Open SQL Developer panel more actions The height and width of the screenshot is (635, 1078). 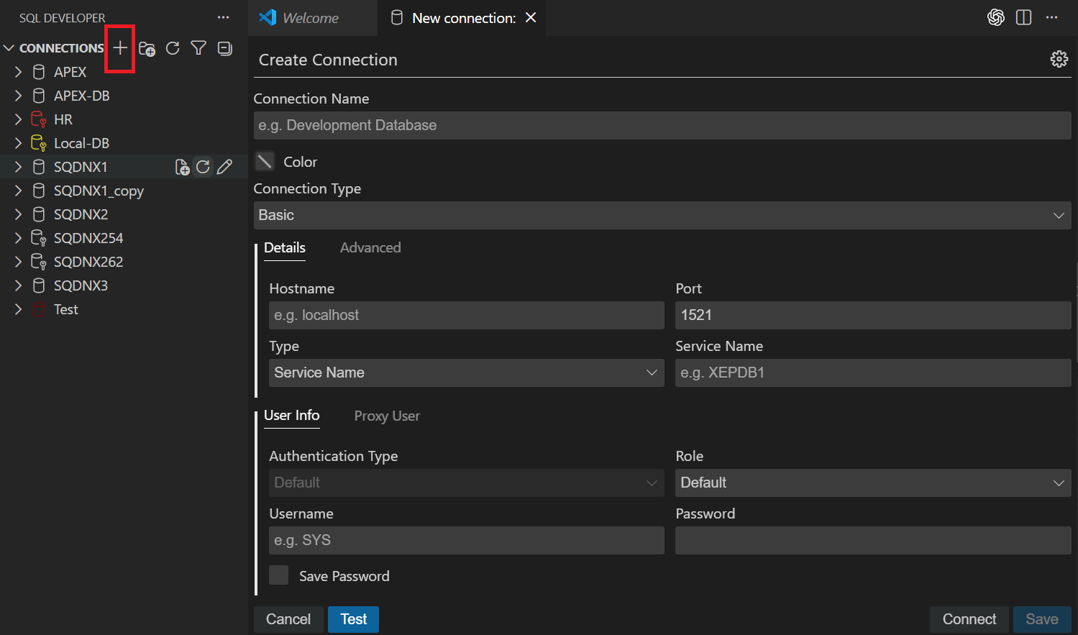click(x=224, y=17)
